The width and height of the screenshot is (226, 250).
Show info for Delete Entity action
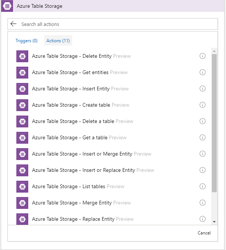point(203,56)
